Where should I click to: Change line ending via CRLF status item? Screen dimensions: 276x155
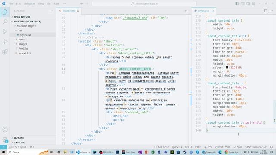[x=198, y=147]
